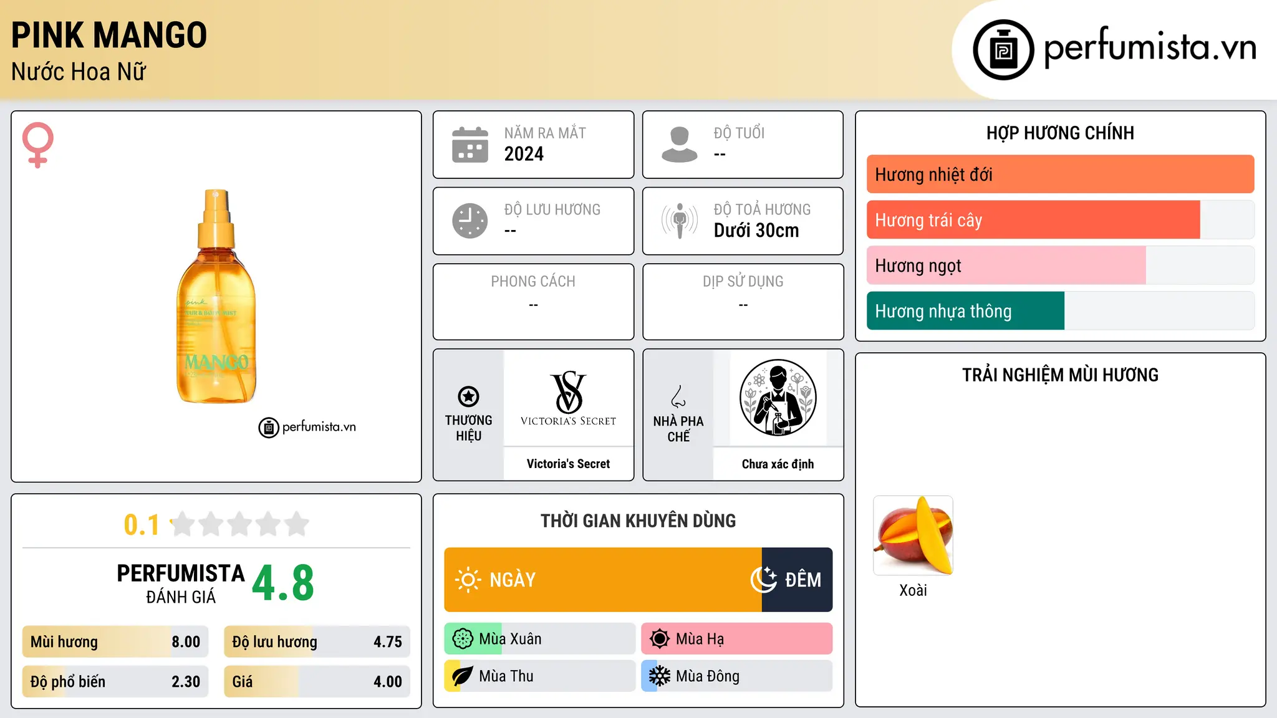Click the nose icon above Nhà pha chế
This screenshot has height=718, width=1277.
(678, 396)
